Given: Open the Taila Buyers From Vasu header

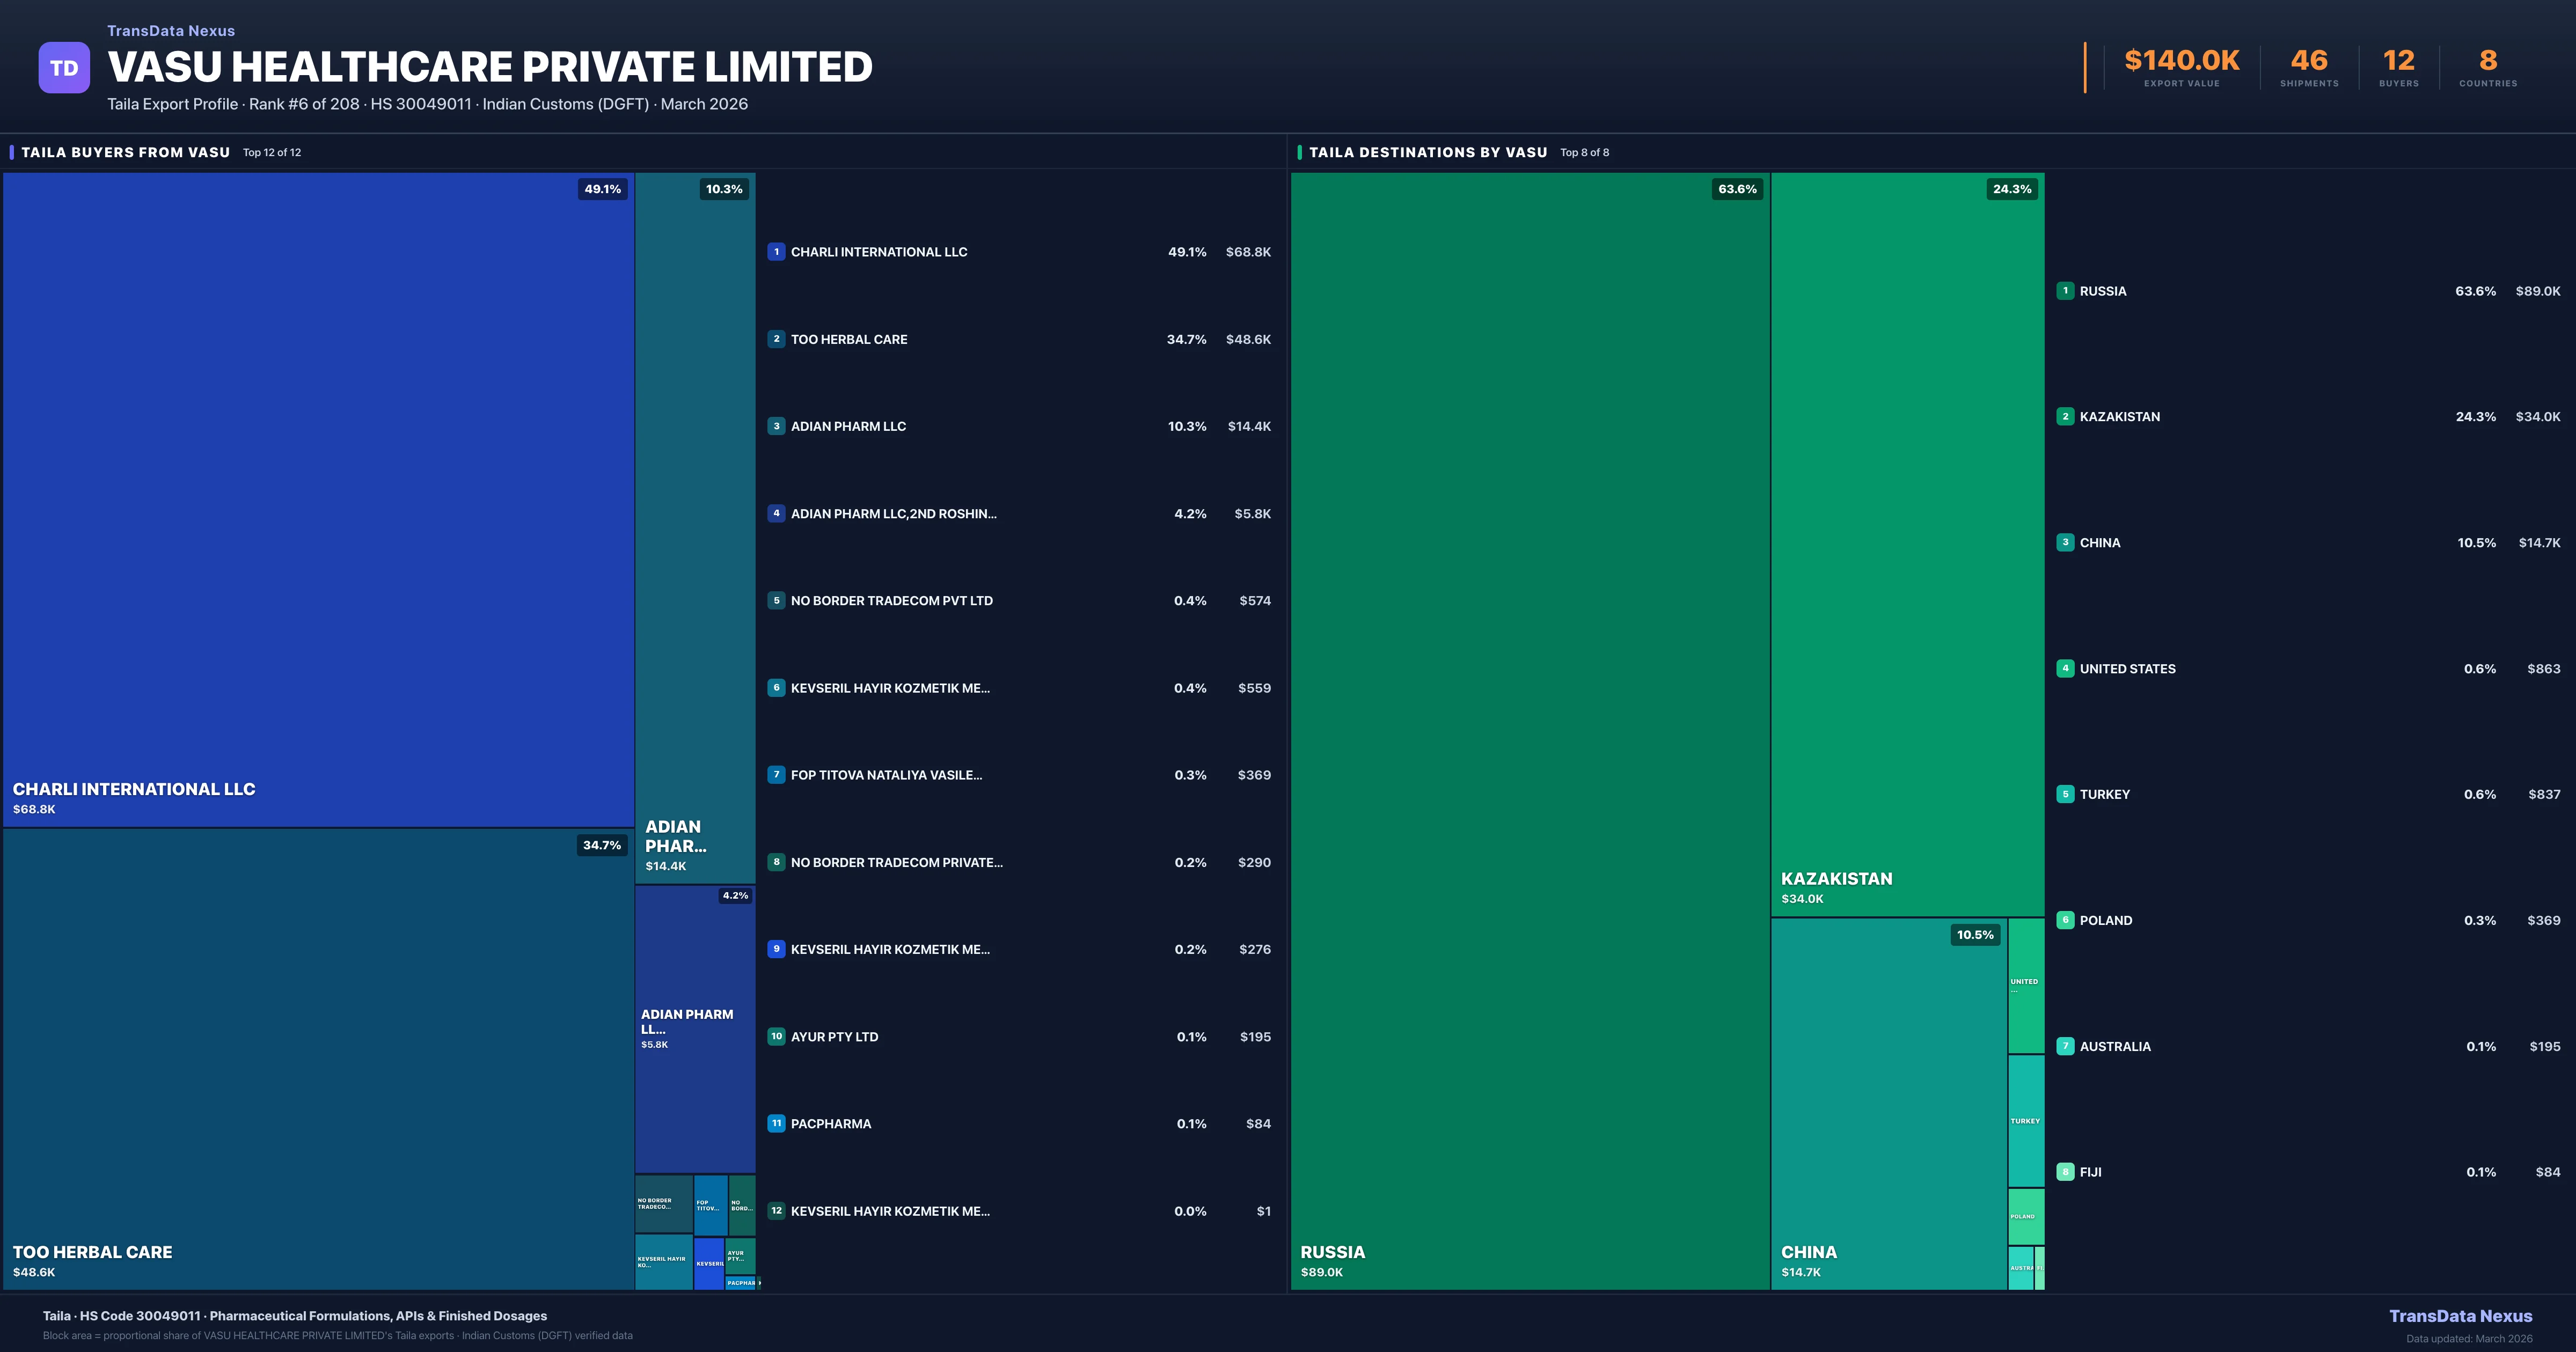Looking at the screenshot, I should coord(126,152).
